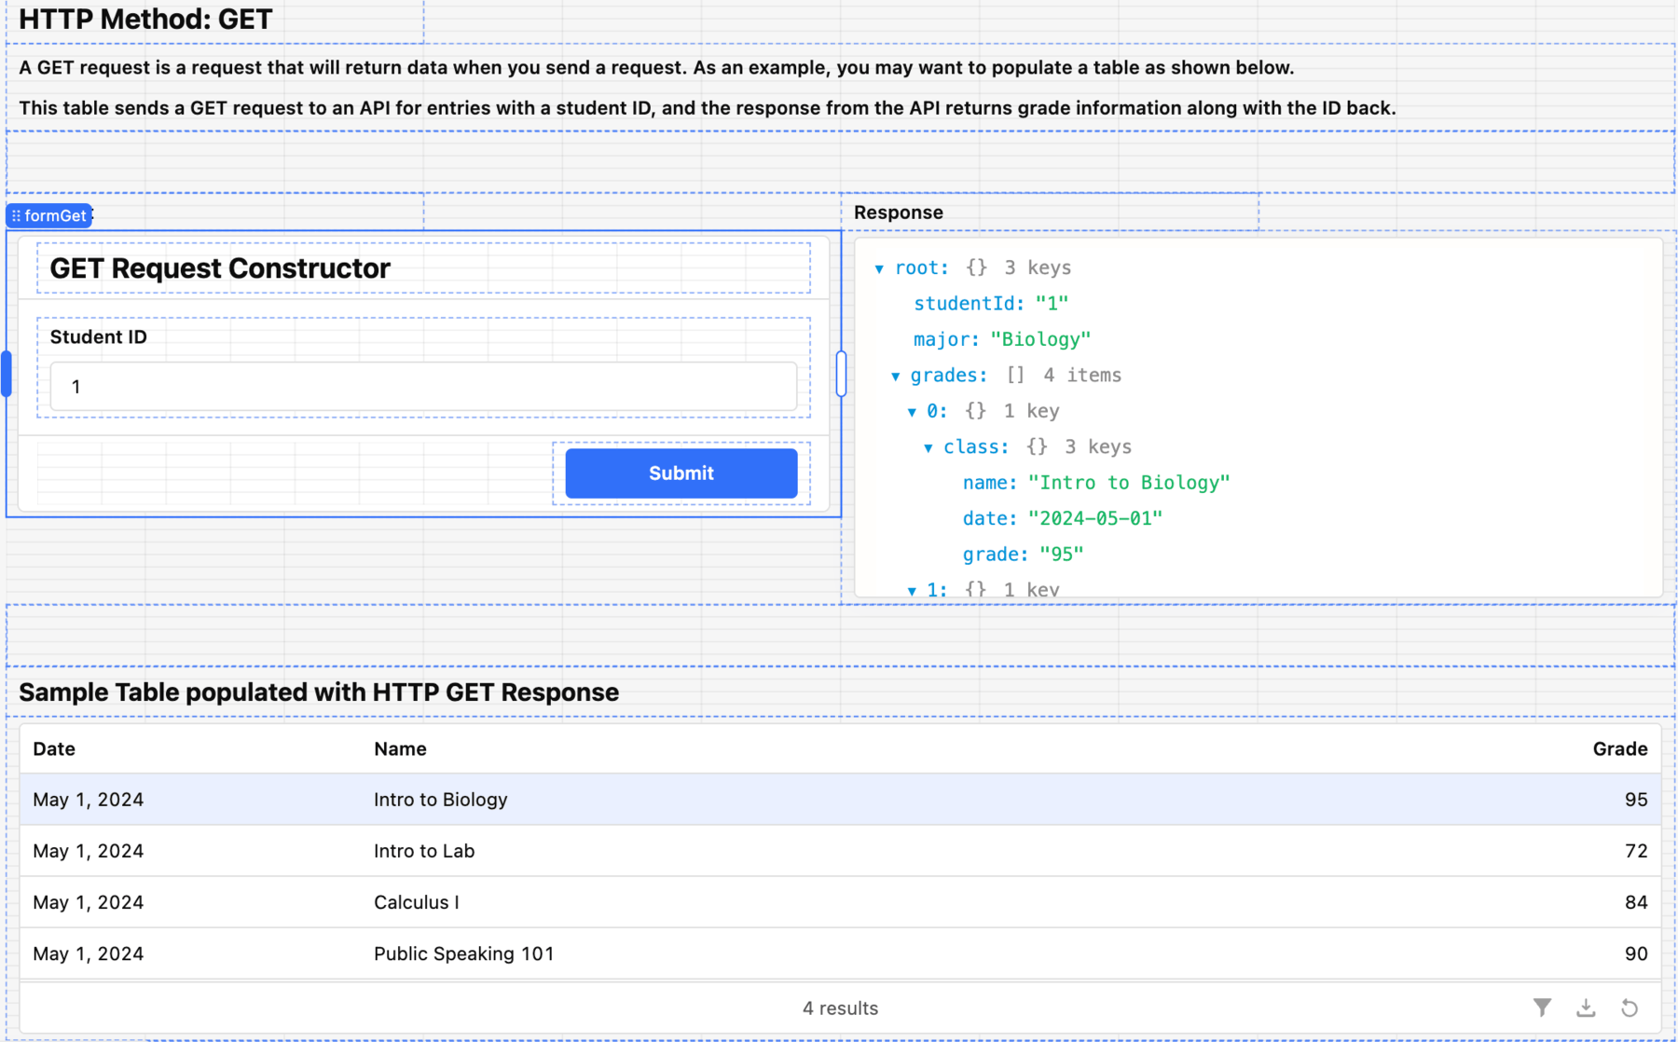Click grade value 90

click(x=1635, y=953)
